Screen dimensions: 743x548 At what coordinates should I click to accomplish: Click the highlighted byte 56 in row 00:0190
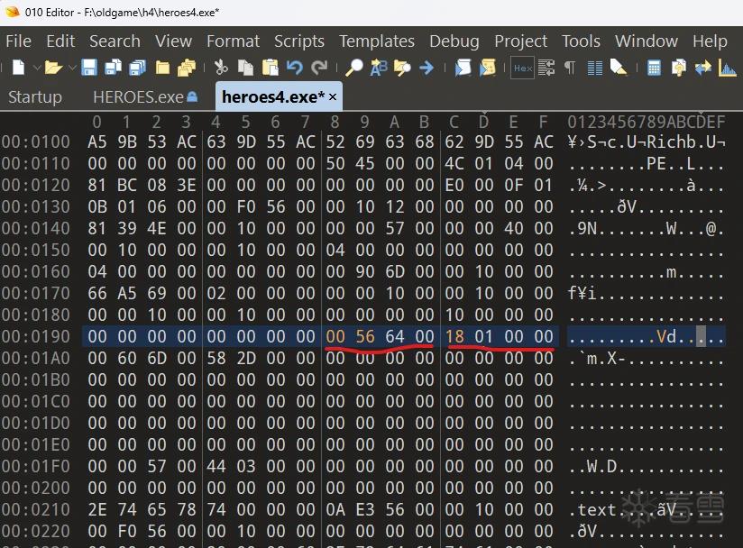(365, 336)
